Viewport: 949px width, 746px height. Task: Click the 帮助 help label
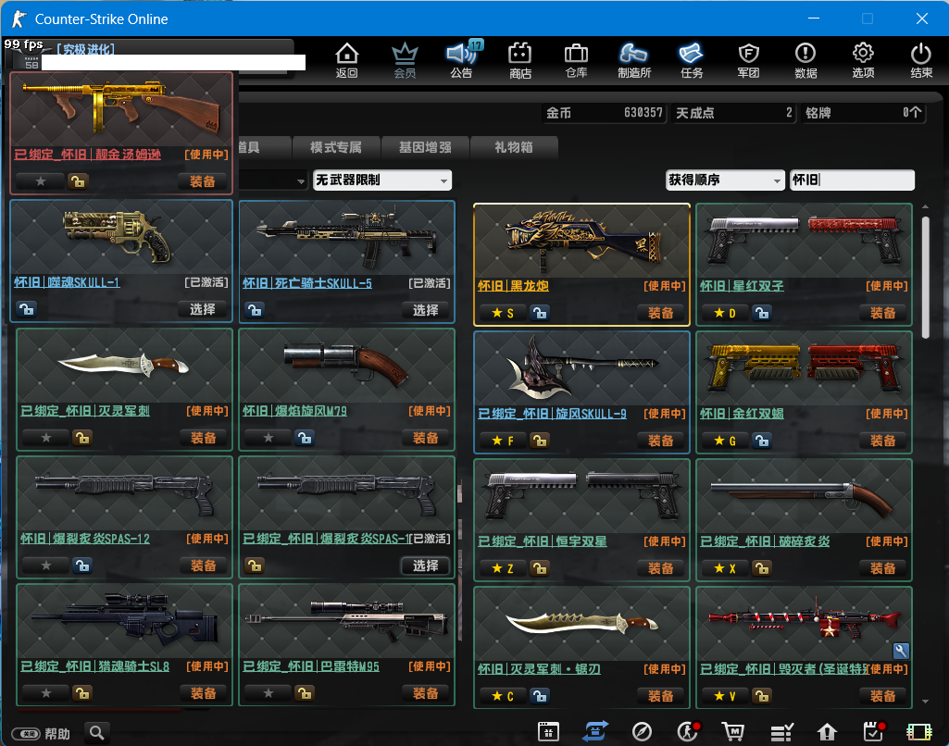57,734
